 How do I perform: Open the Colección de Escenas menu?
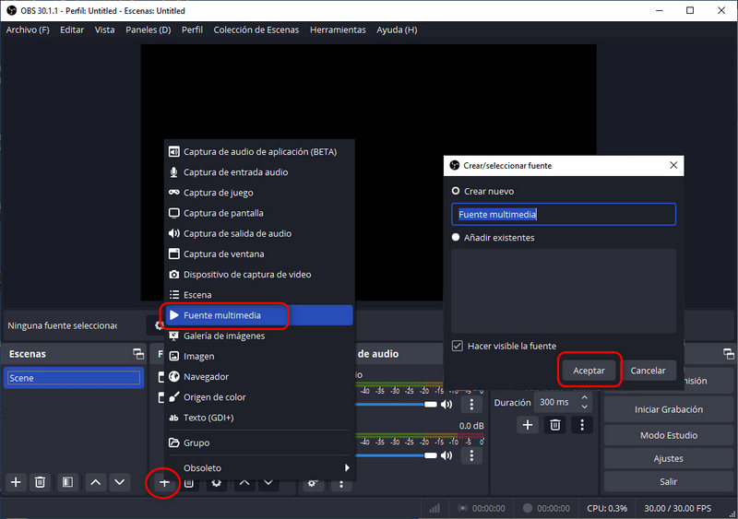tap(256, 29)
